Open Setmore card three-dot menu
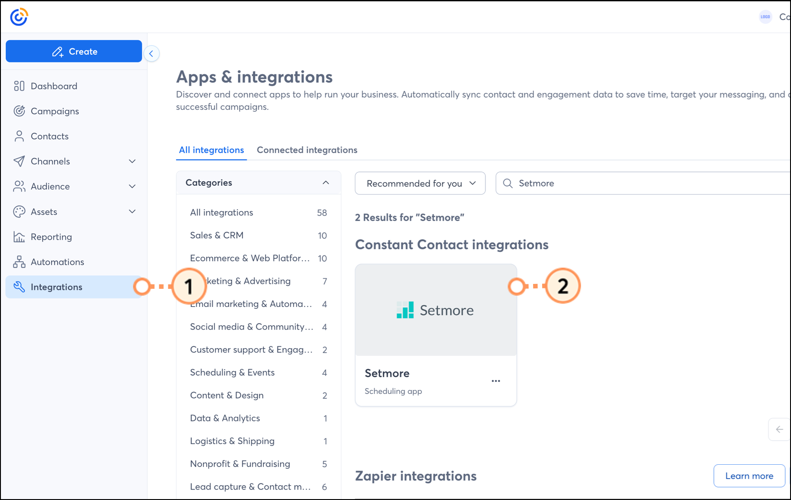This screenshot has width=791, height=500. pos(496,381)
